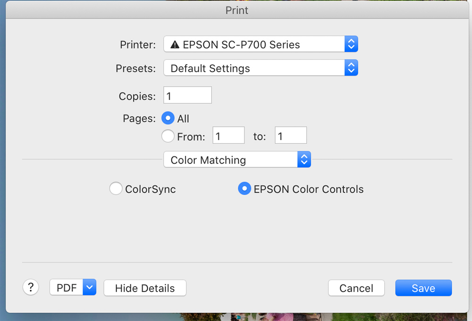This screenshot has width=472, height=321.
Task: Select the From page range radio button
Action: tap(168, 136)
